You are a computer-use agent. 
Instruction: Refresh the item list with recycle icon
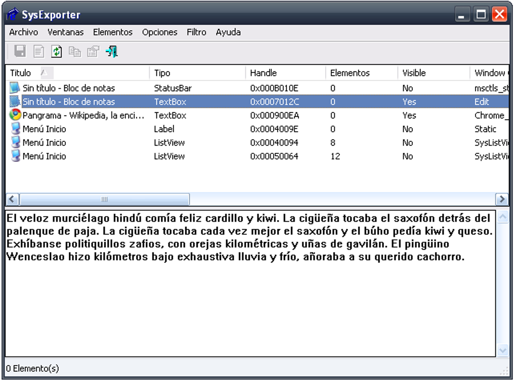[x=56, y=51]
